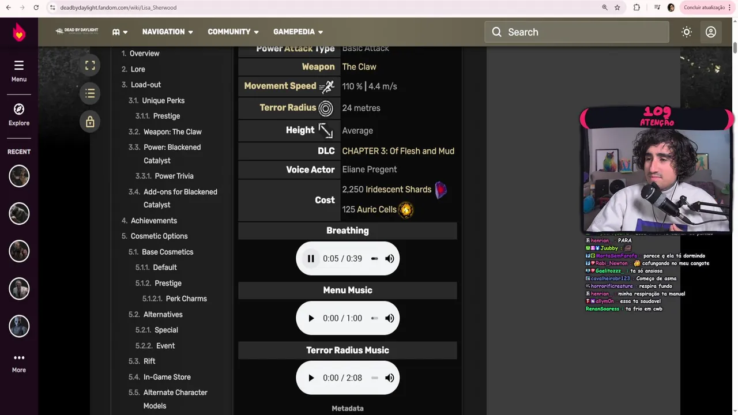Go back with browser back arrow

pos(8,7)
